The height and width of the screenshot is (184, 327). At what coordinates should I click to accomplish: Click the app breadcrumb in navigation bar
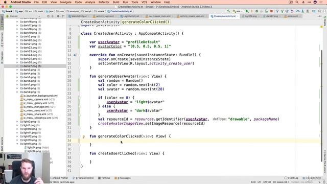tap(19, 11)
